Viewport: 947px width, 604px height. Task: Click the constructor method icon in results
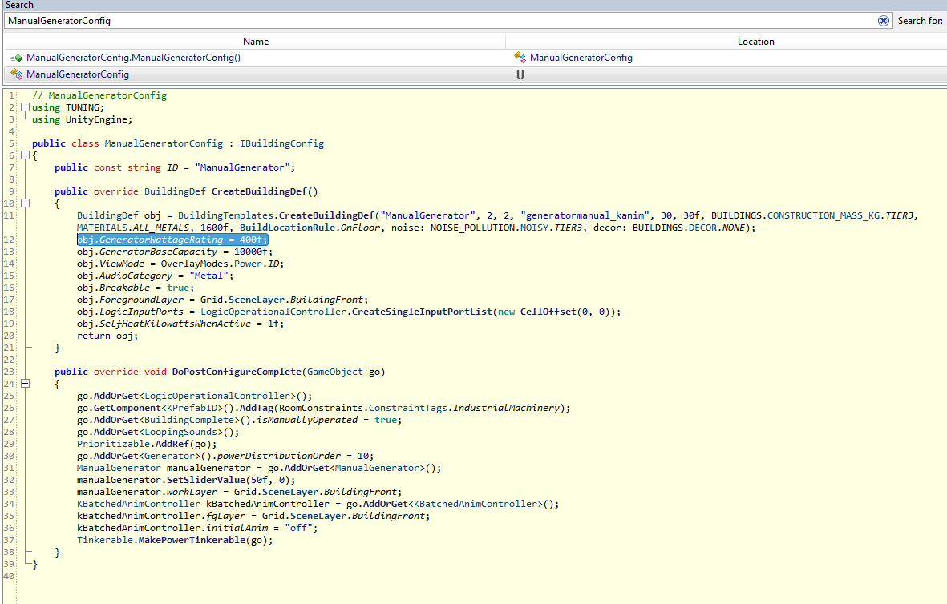[16, 58]
